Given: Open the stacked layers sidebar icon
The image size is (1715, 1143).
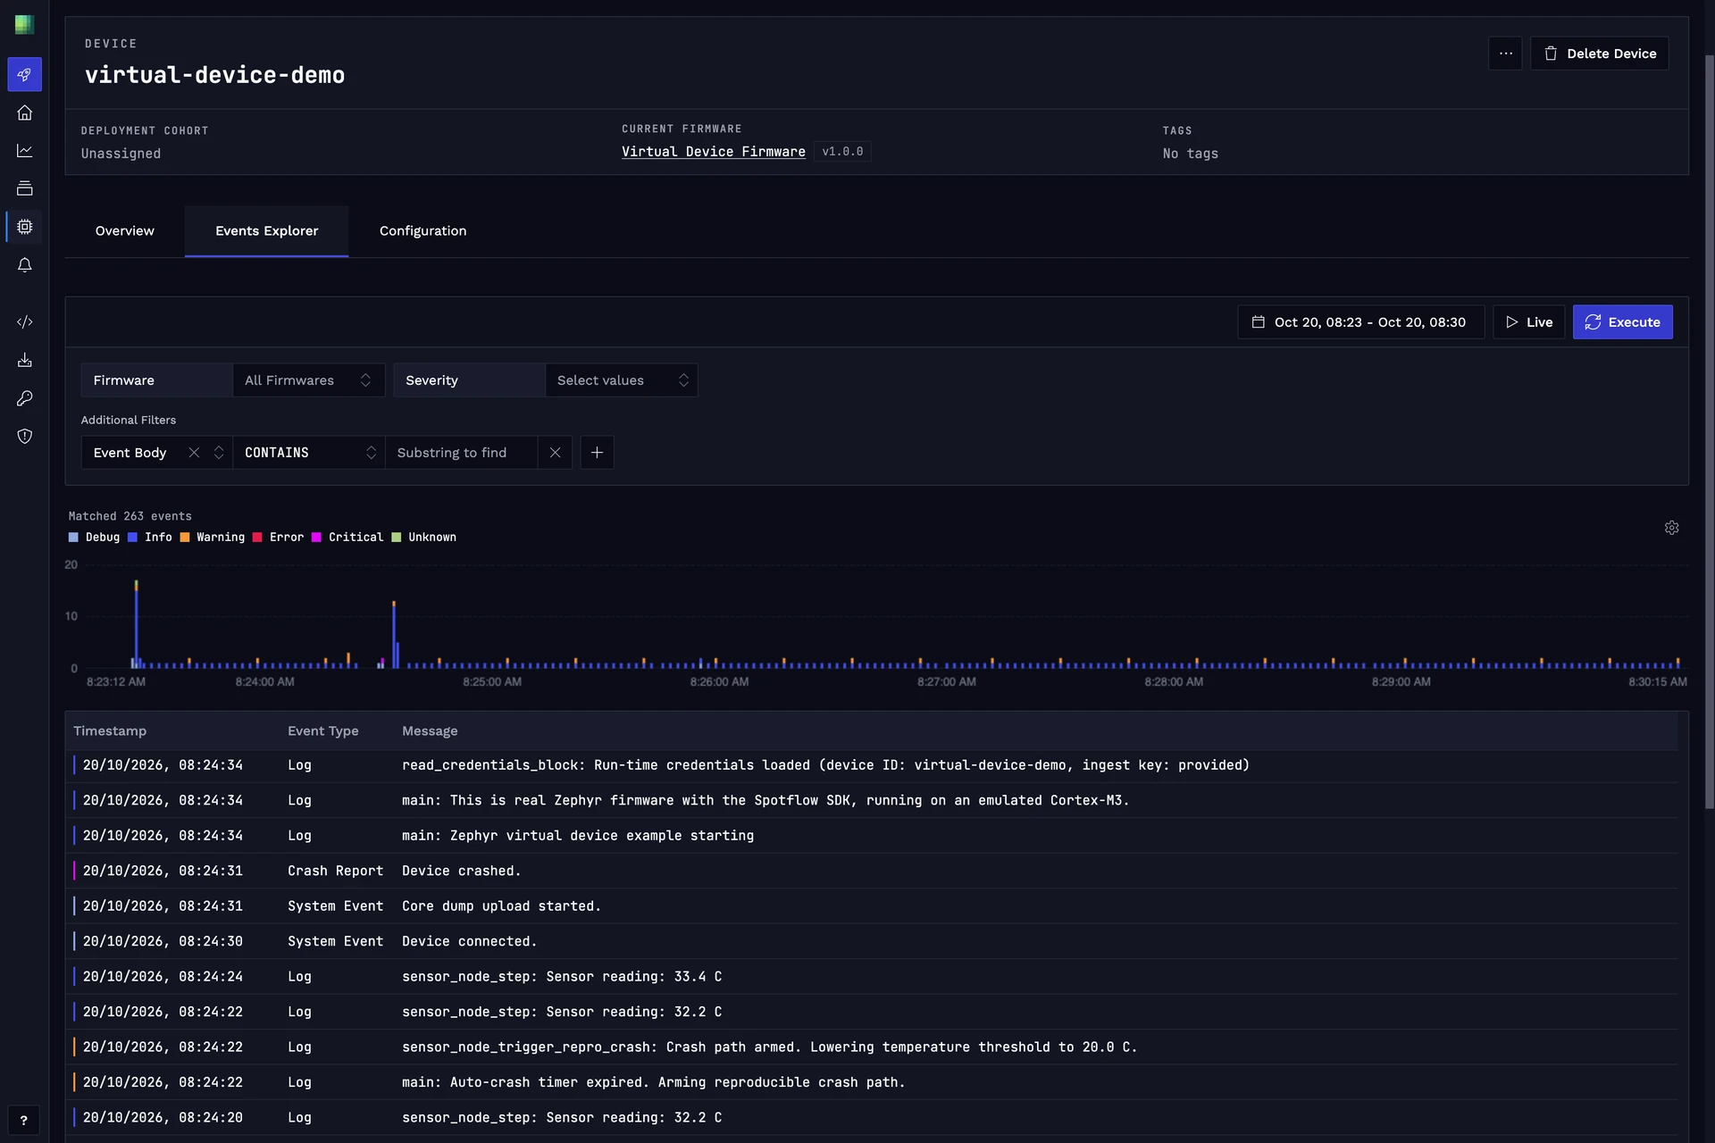Looking at the screenshot, I should 24,188.
